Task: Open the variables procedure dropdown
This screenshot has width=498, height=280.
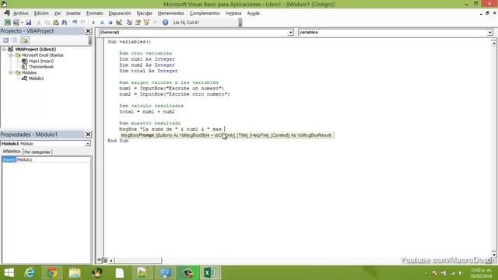Action: tap(490, 33)
